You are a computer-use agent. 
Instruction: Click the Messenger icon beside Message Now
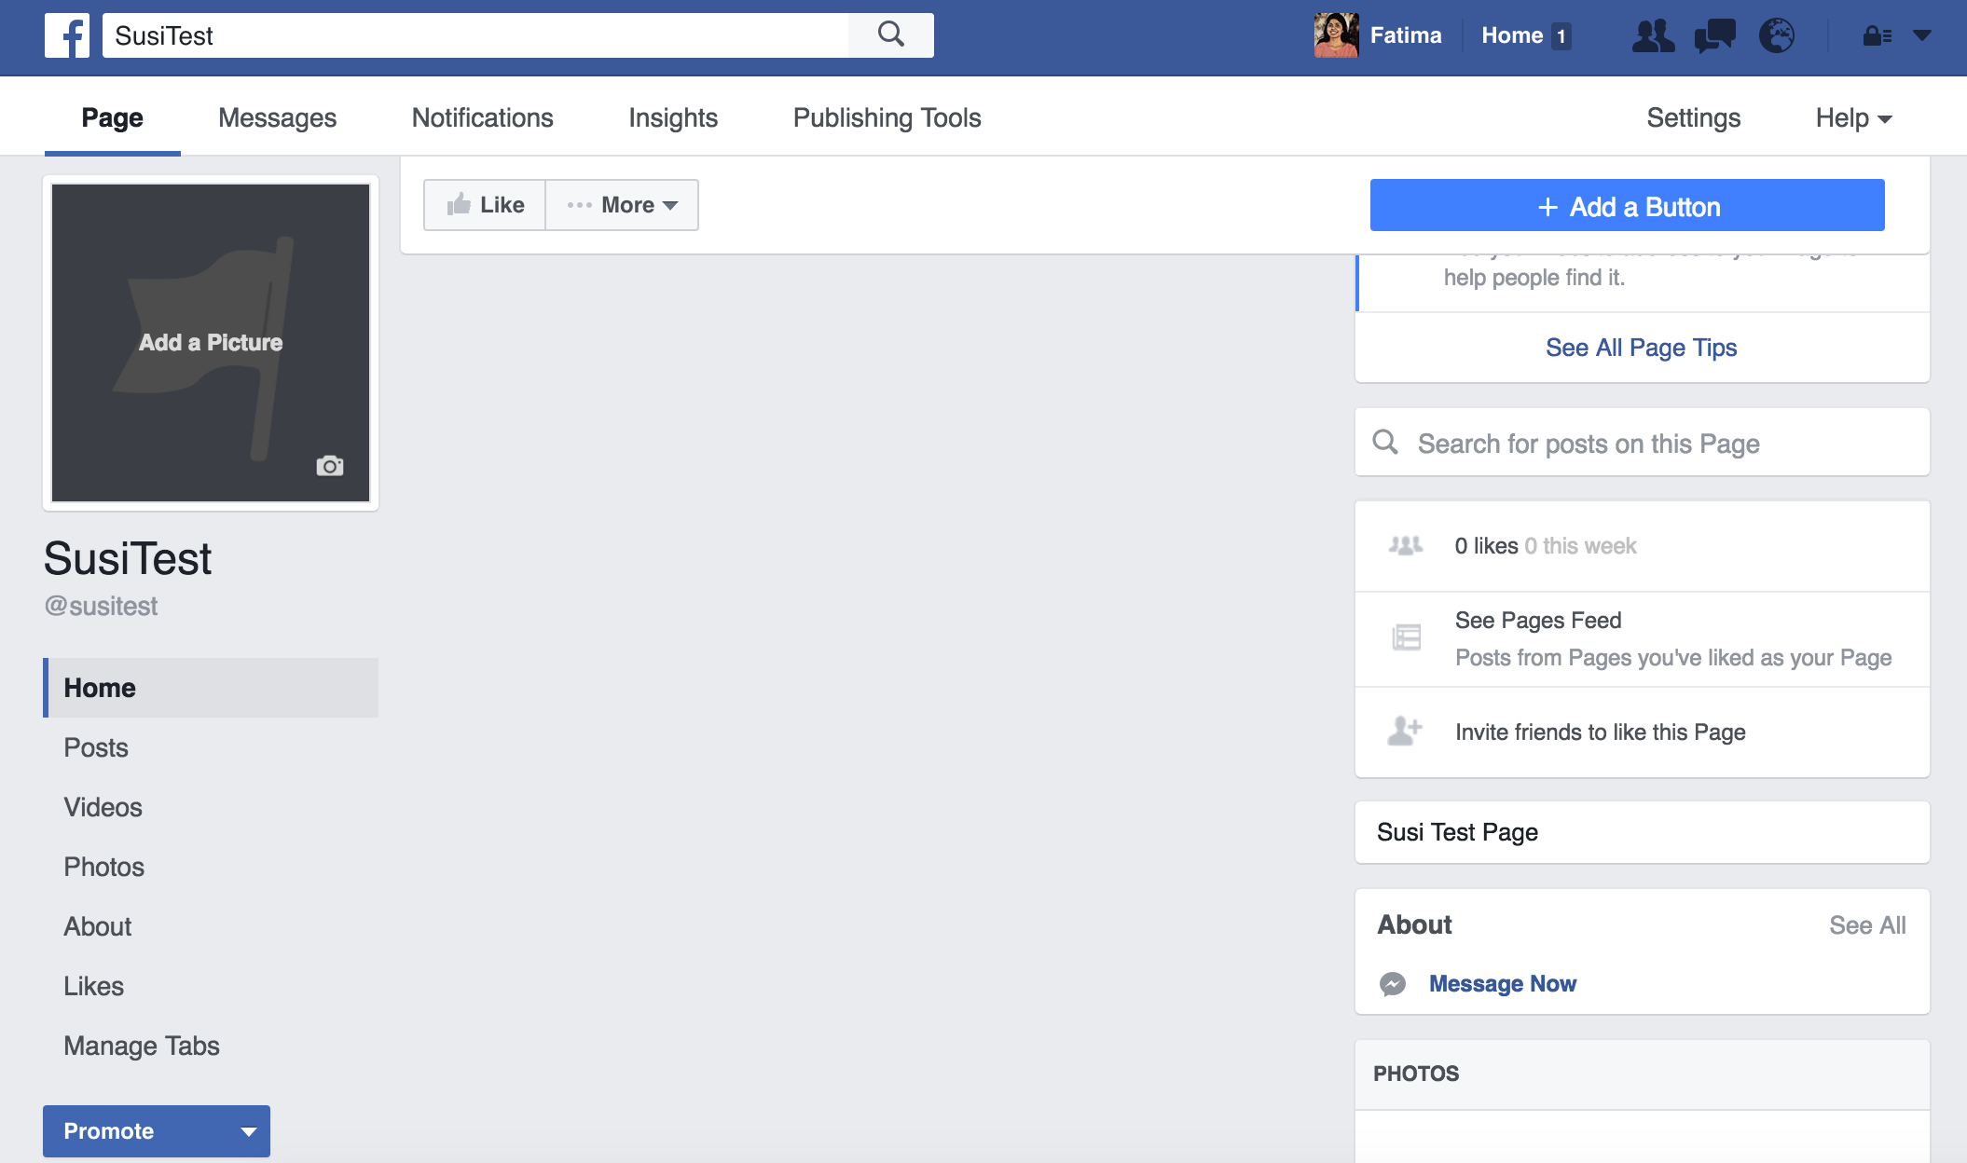[x=1393, y=984]
